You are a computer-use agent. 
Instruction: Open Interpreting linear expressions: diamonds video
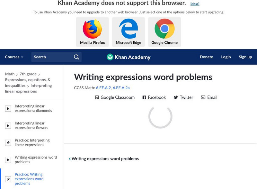(33, 108)
